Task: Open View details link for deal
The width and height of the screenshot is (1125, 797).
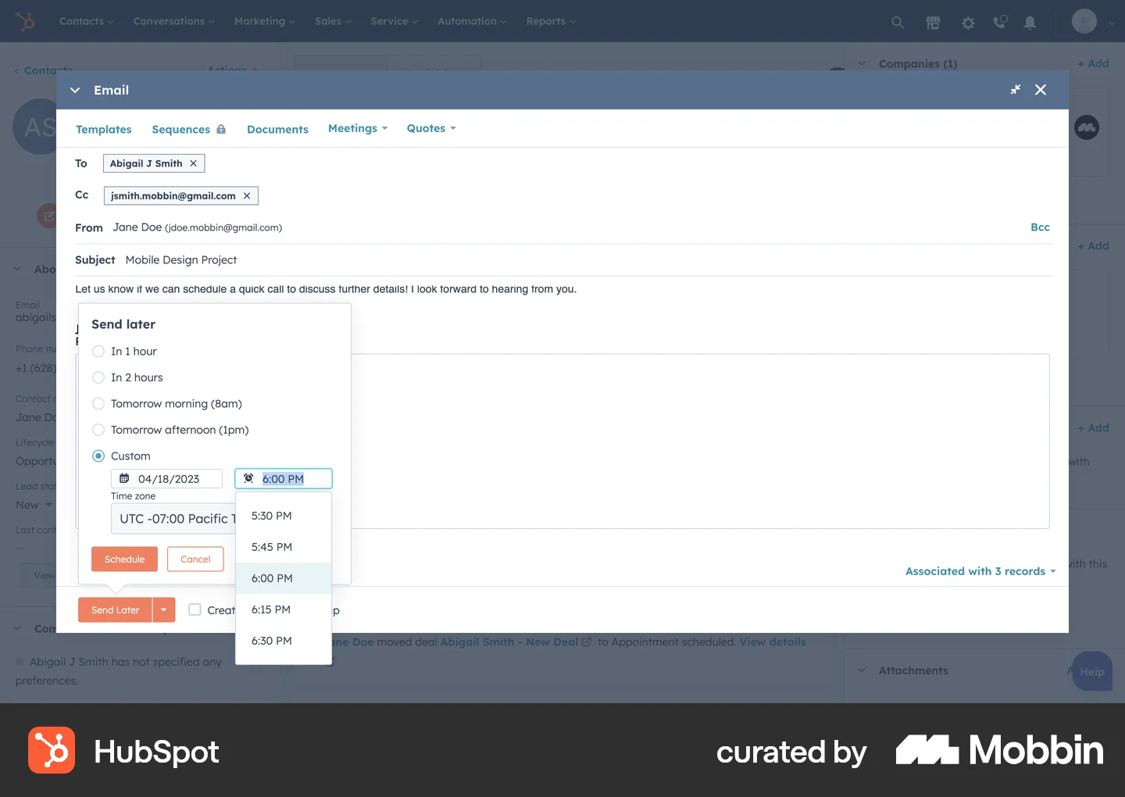Action: 772,642
